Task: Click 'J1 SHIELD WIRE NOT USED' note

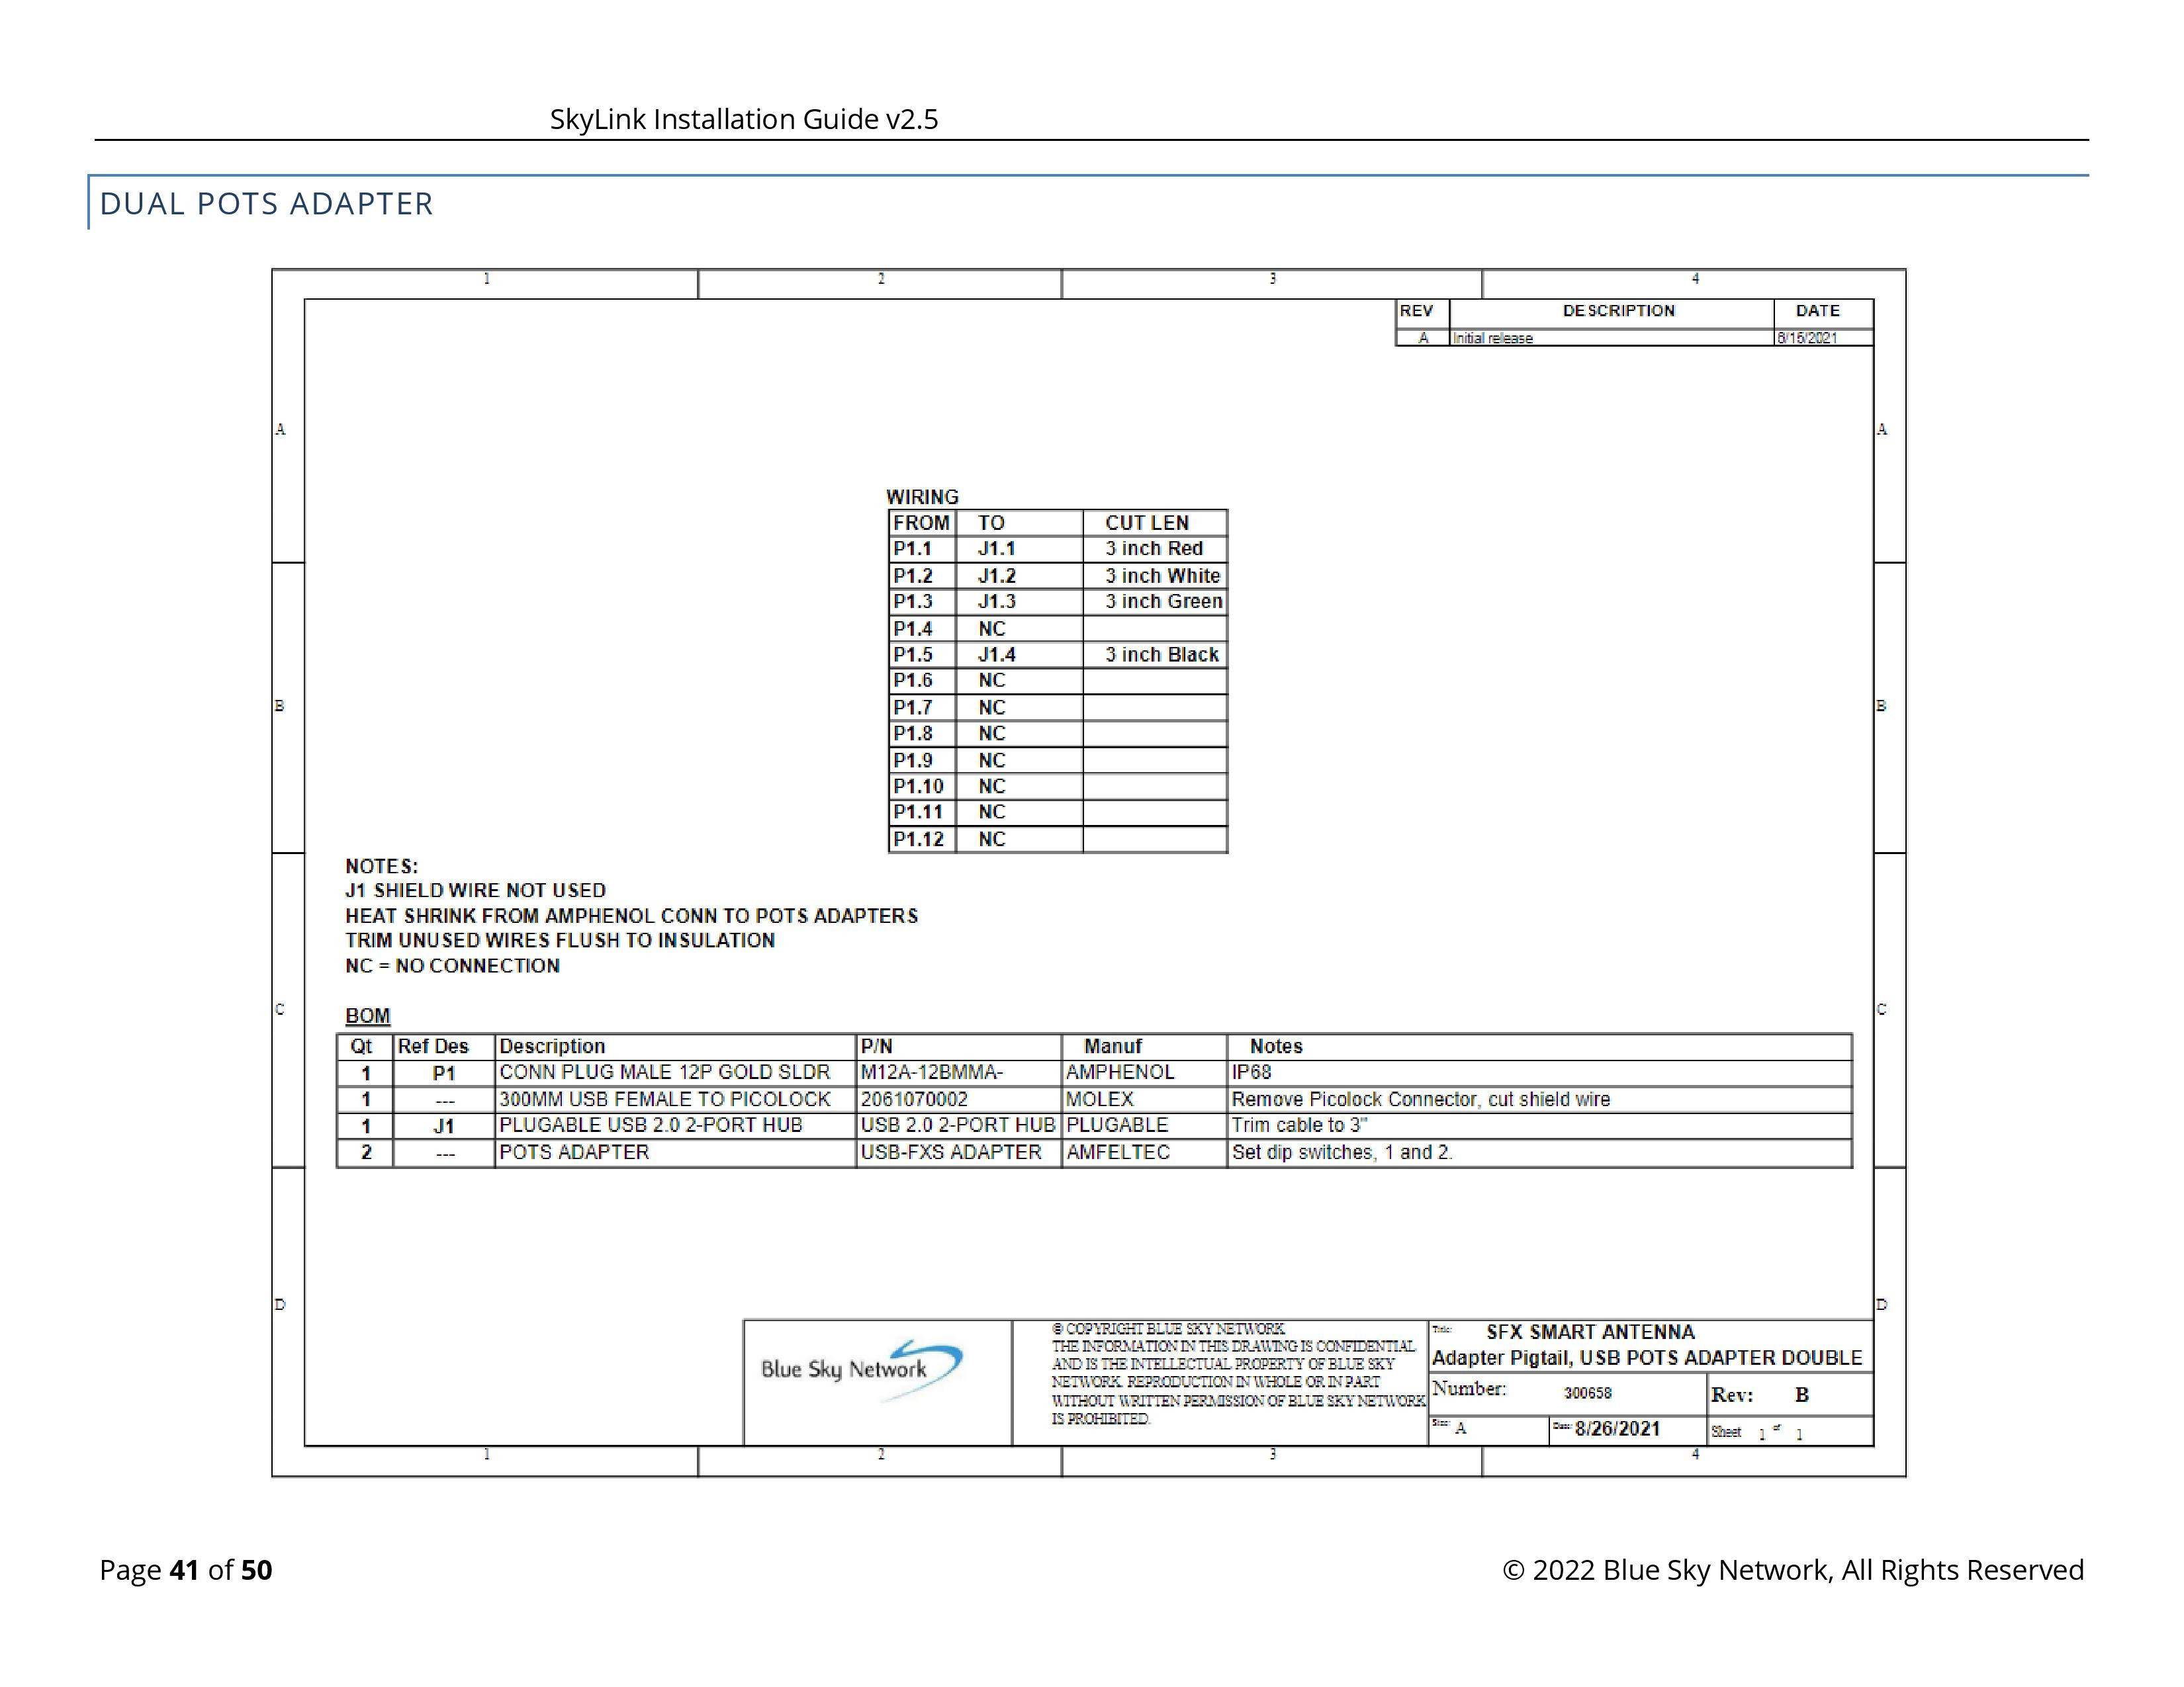Action: click(x=475, y=890)
